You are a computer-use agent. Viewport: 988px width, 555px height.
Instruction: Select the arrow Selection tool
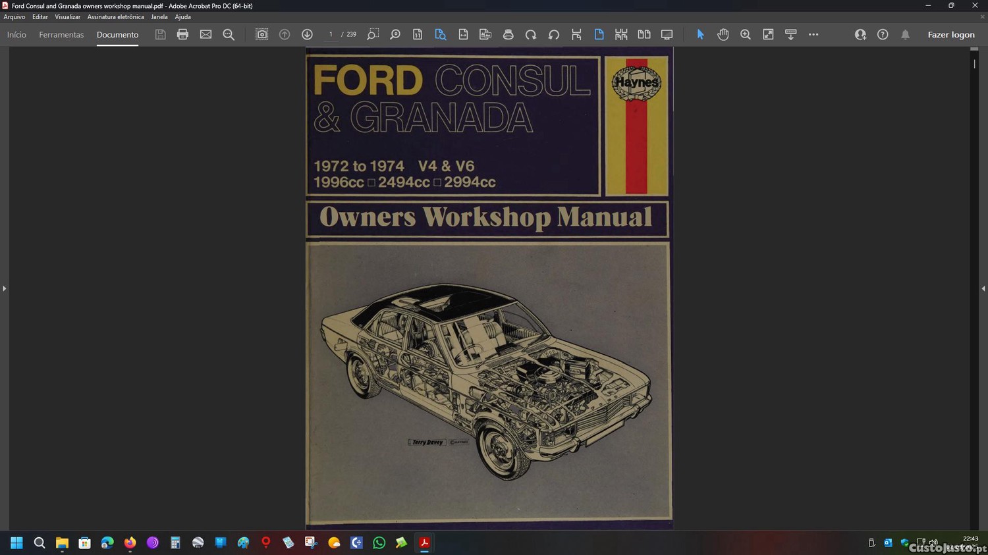click(700, 34)
